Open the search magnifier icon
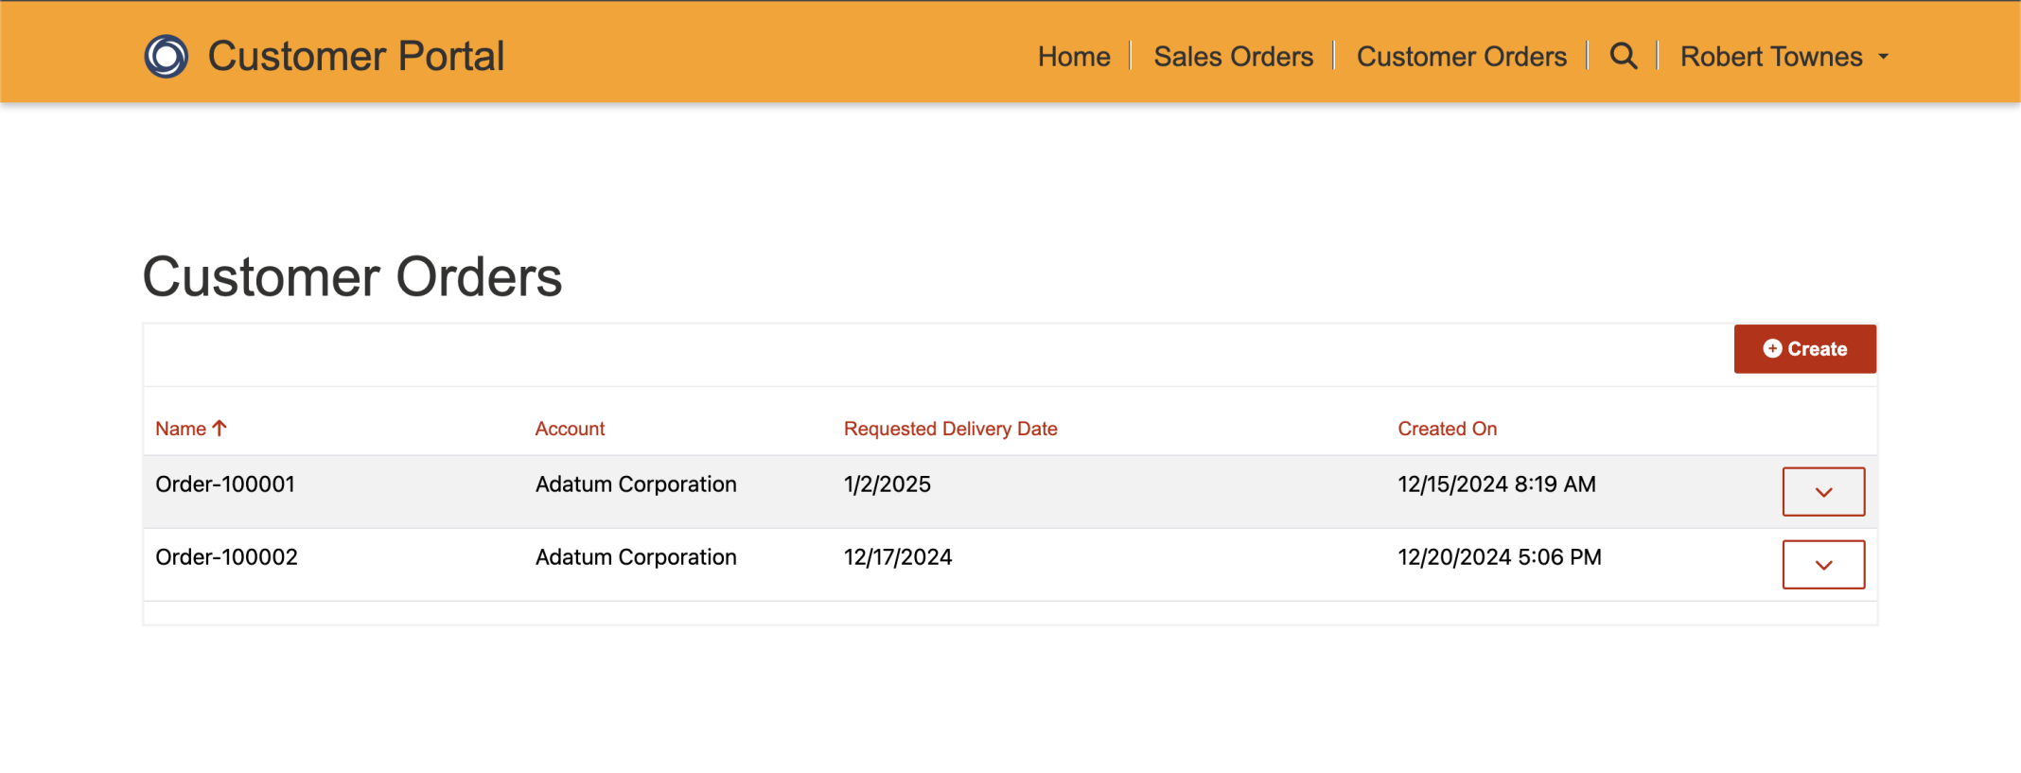 pyautogui.click(x=1624, y=57)
